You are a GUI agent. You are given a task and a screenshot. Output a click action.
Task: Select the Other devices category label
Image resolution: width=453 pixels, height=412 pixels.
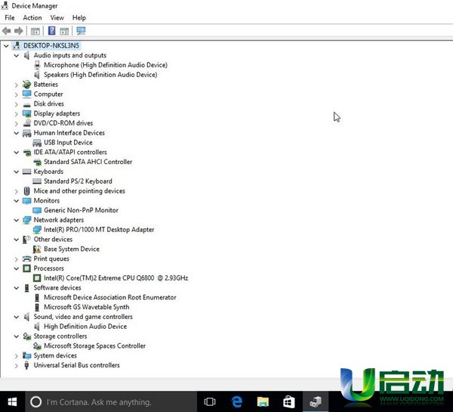pos(53,240)
